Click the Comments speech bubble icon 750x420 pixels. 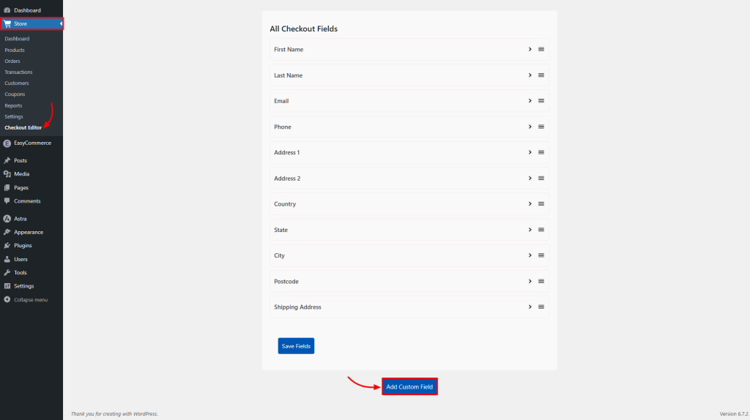point(7,201)
